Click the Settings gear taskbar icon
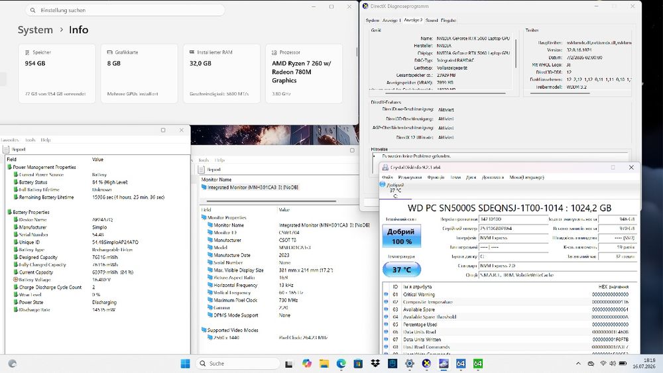 pyautogui.click(x=409, y=363)
